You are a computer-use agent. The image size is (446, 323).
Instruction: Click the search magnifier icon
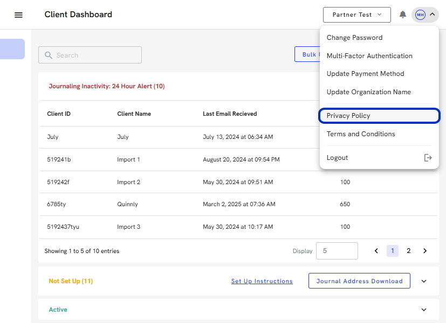[49, 55]
